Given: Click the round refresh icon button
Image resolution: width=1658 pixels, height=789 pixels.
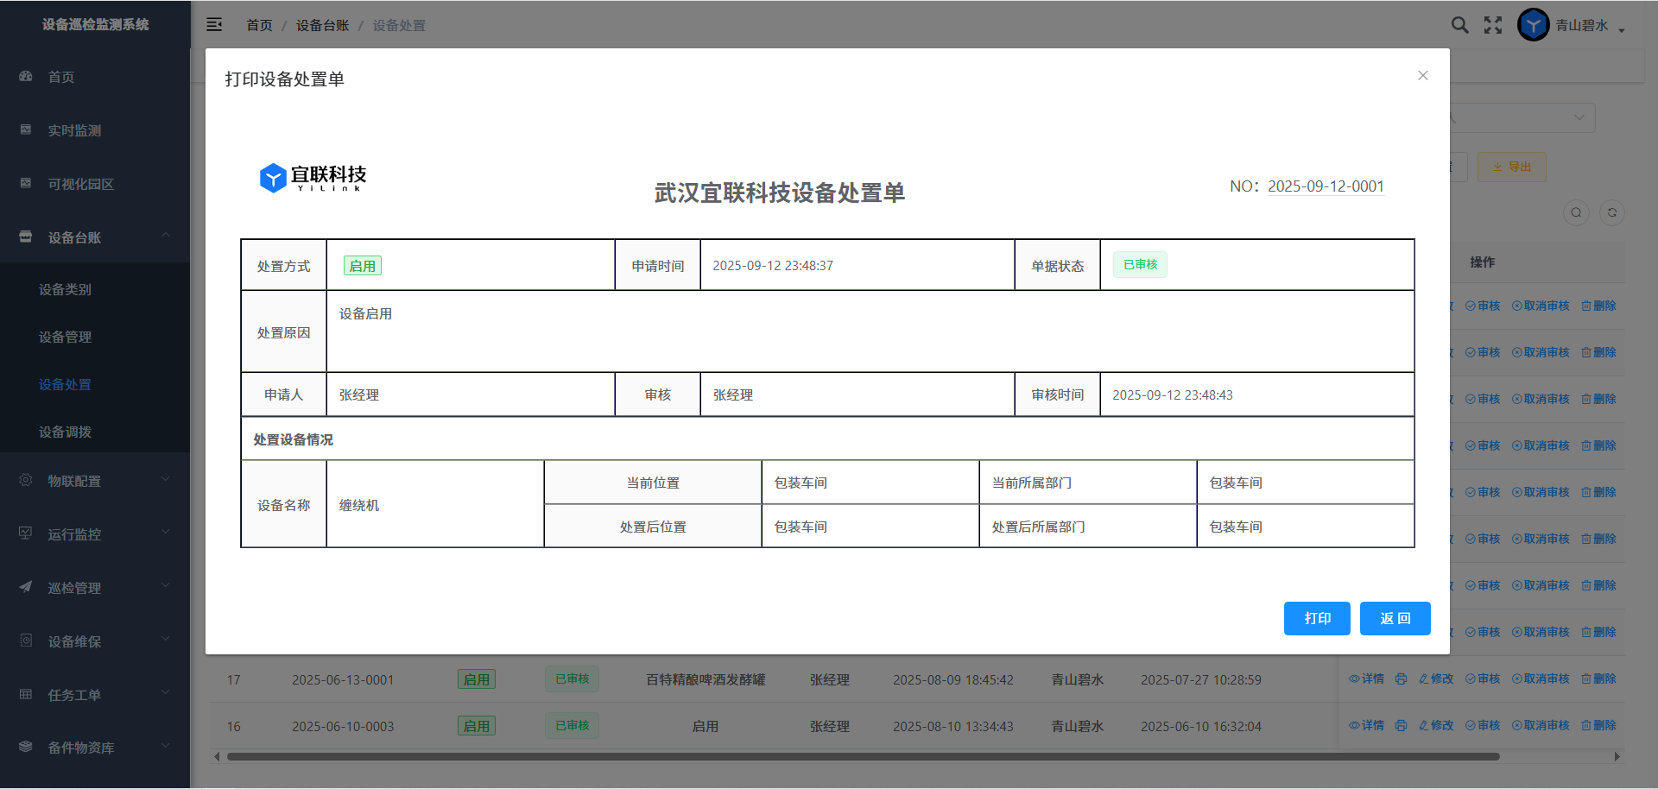Looking at the screenshot, I should coord(1611,213).
